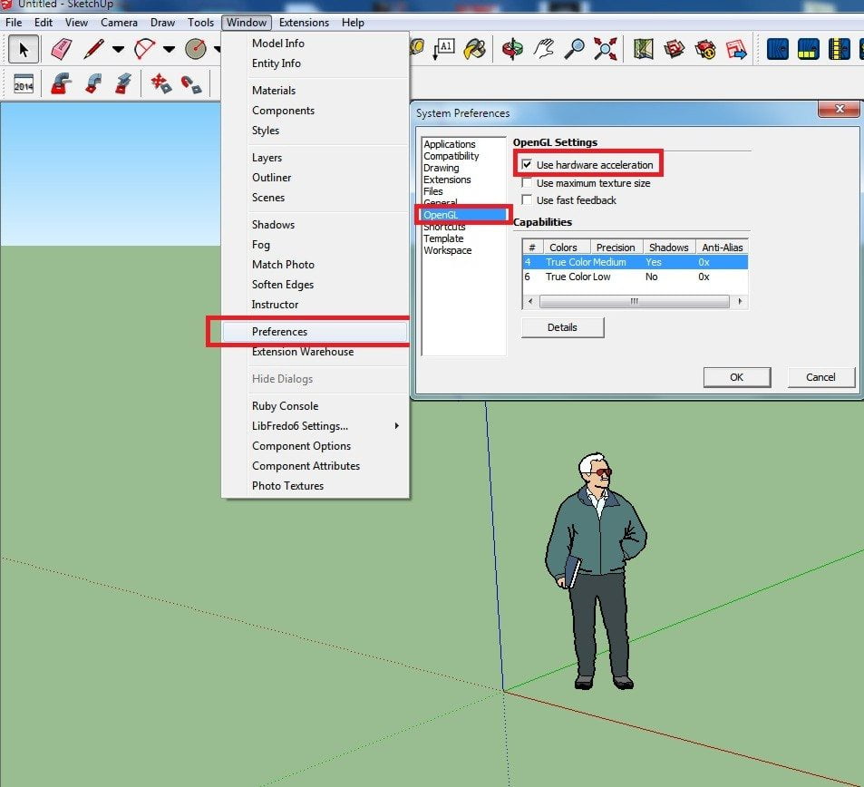Click the Details button
Screen dimensions: 864x787
click(x=563, y=327)
